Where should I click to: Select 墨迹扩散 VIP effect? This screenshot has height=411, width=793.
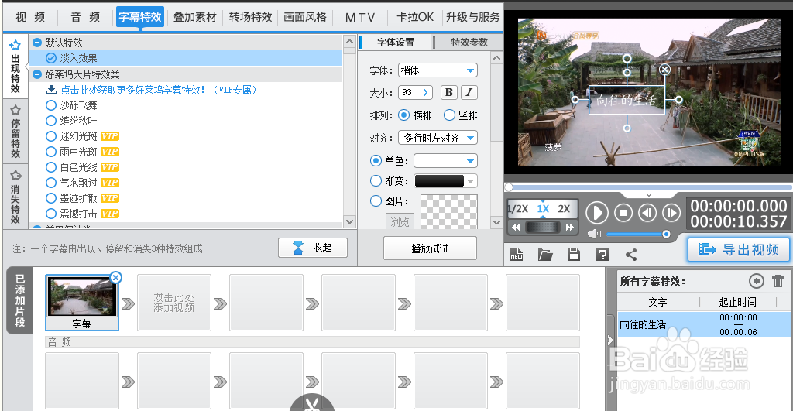(82, 198)
